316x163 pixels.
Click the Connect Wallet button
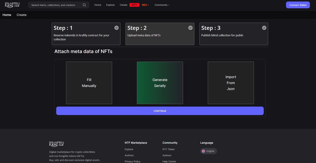298,5
